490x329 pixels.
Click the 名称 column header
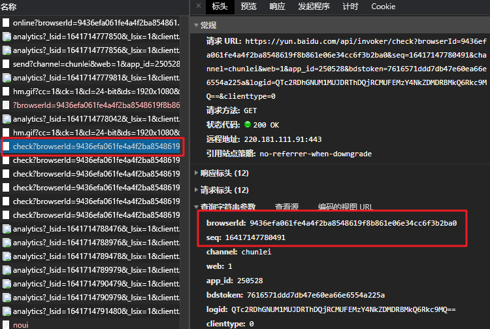pyautogui.click(x=8, y=7)
